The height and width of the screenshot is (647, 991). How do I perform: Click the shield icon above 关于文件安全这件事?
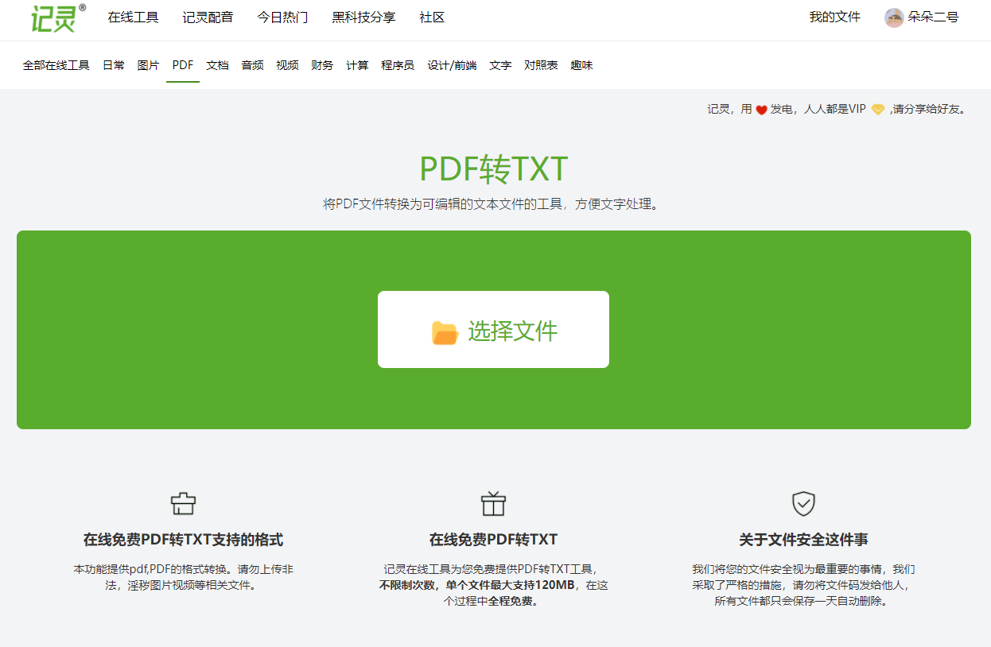coord(803,502)
